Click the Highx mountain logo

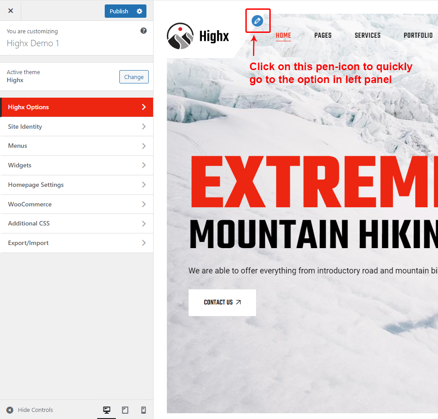(180, 36)
